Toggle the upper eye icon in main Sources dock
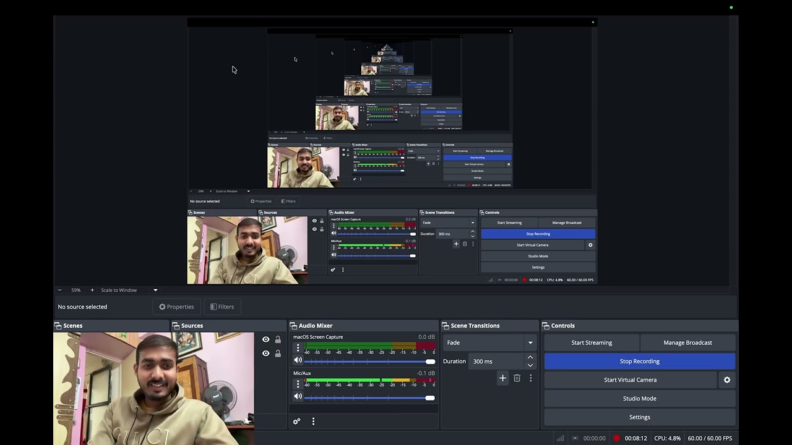Image resolution: width=792 pixels, height=445 pixels. 266,339
